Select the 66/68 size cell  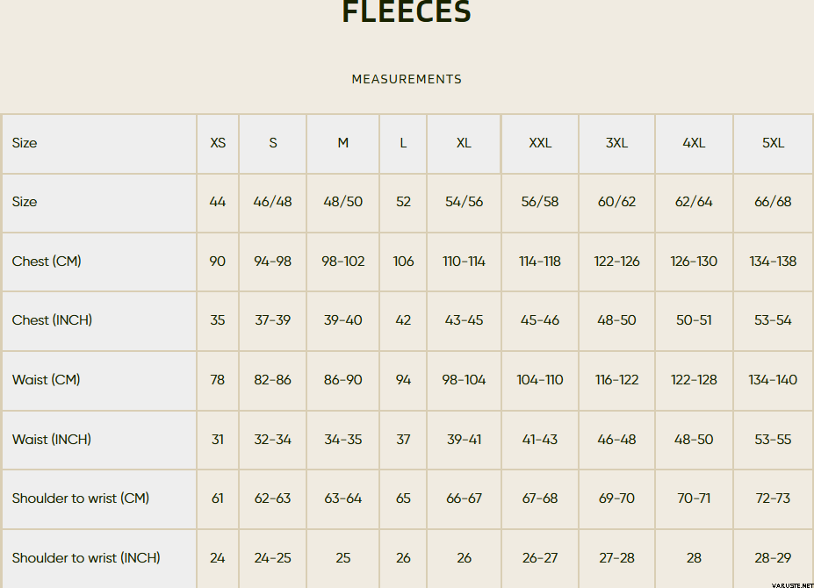click(773, 202)
